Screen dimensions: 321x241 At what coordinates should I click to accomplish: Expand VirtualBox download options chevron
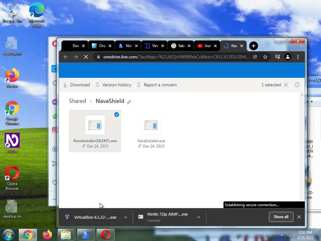point(126,217)
